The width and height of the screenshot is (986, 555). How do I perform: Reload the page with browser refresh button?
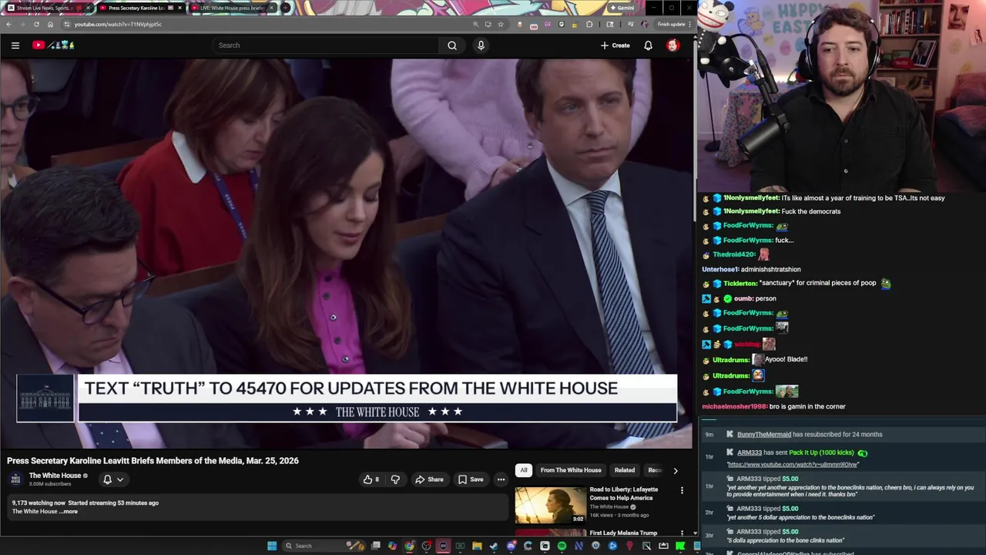(36, 24)
